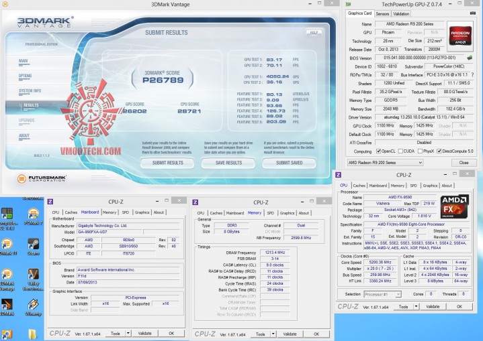483x341 pixels.
Task: Open the Processor #1 selection dropdown
Action: coord(382,294)
